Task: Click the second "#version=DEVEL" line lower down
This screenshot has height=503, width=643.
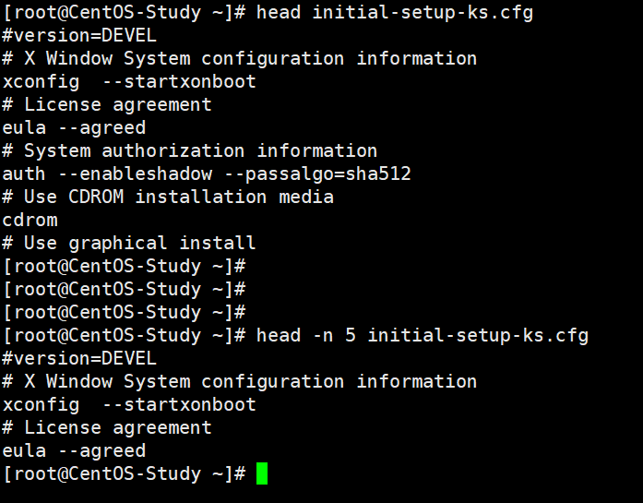Action: click(79, 359)
